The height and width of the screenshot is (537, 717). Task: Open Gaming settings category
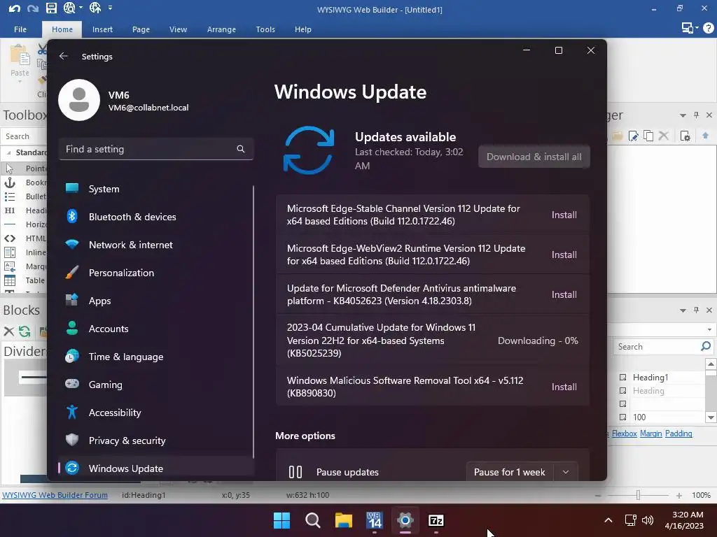click(x=156, y=385)
